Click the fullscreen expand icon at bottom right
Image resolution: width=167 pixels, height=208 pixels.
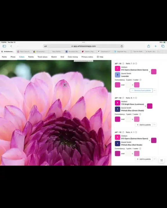pyautogui.click(x=161, y=160)
